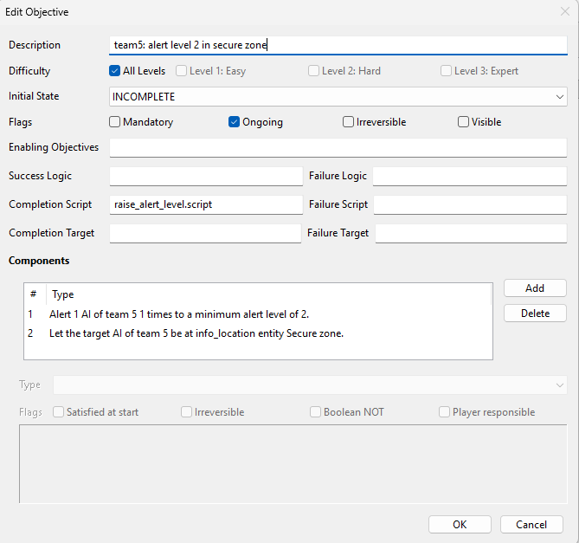Click the Completion Script field
579x543 pixels.
206,205
